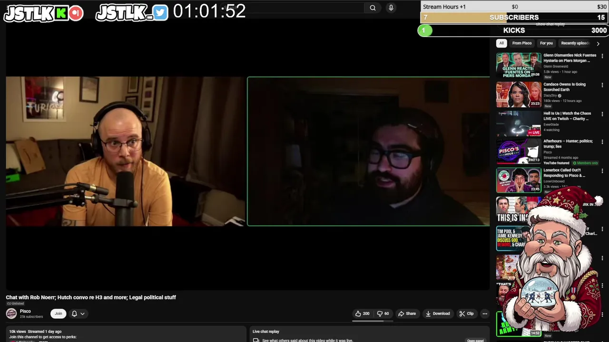Click the video player to pause playback
The width and height of the screenshot is (609, 342).
click(247, 154)
